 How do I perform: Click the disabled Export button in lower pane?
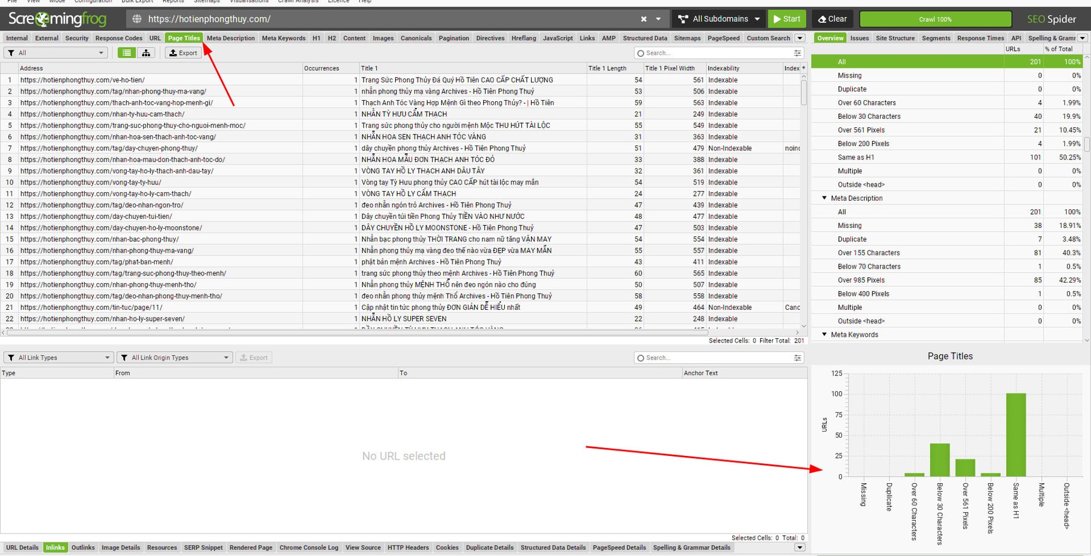click(253, 358)
